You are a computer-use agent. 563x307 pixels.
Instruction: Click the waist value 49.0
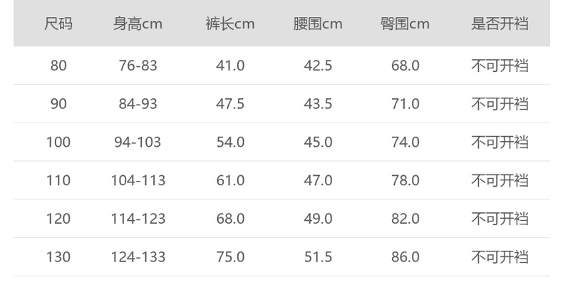pyautogui.click(x=318, y=219)
